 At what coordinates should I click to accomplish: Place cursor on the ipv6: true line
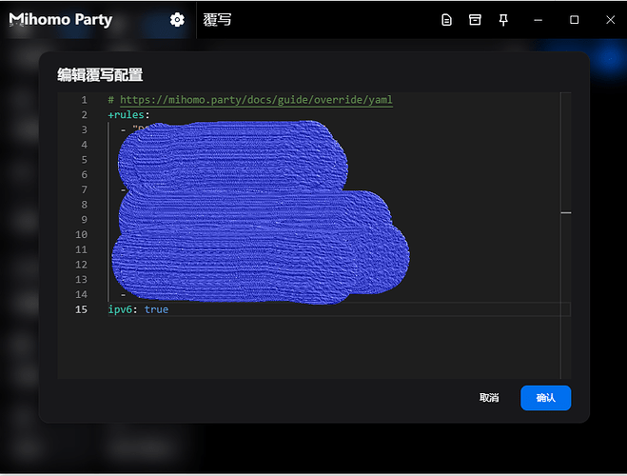click(x=339, y=309)
